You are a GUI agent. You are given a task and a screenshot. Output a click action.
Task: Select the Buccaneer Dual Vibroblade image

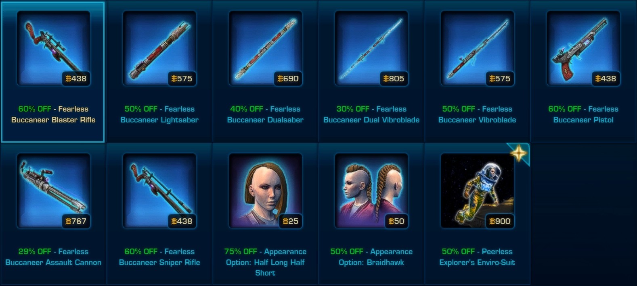click(371, 48)
